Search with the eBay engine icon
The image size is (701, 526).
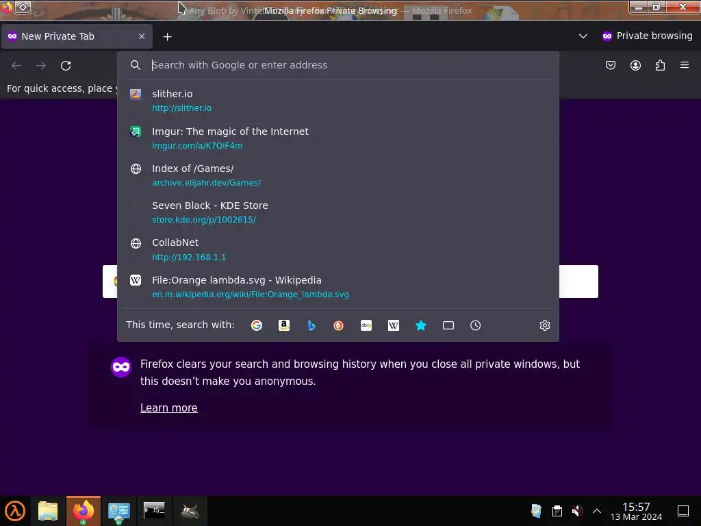tap(366, 325)
